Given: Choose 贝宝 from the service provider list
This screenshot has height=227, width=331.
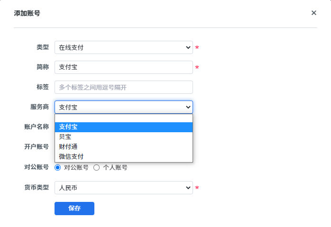Looking at the screenshot, I should click(123, 136).
